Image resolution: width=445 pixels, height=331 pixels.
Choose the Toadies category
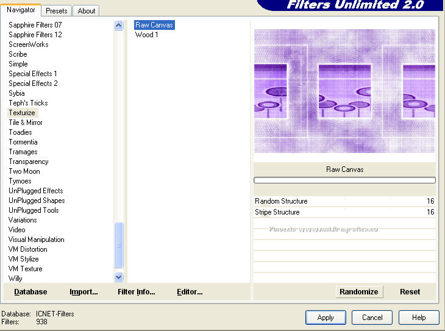(x=20, y=132)
